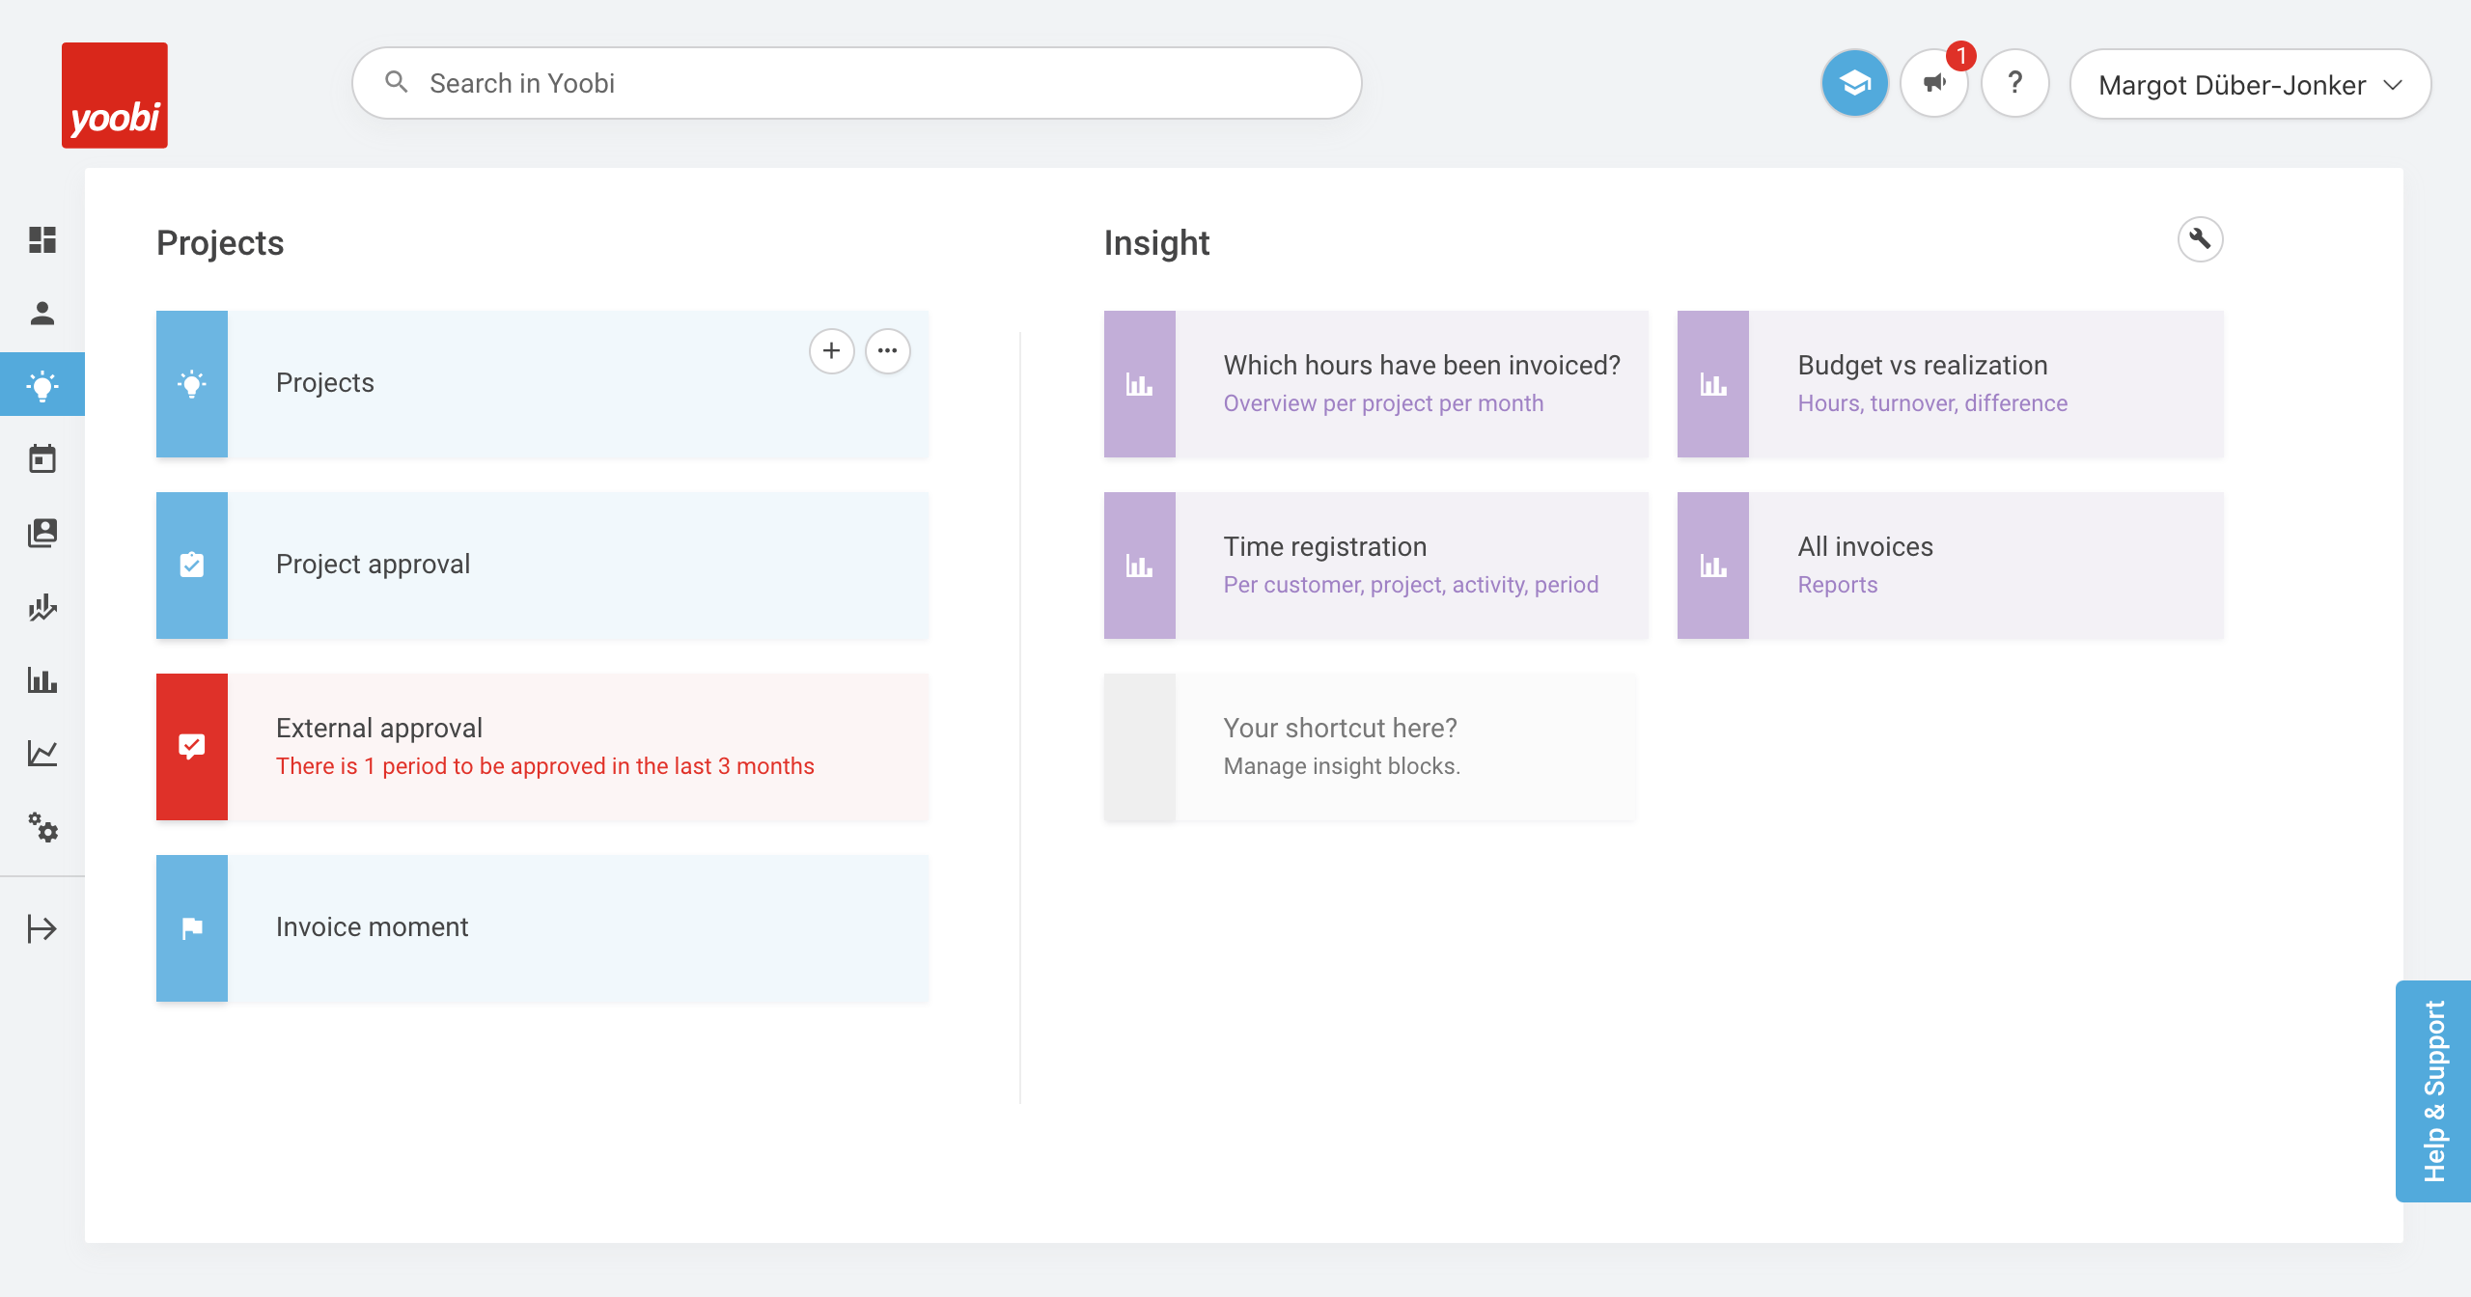Open announcements megaphone with notification badge
This screenshot has height=1297, width=2471.
tap(1934, 84)
